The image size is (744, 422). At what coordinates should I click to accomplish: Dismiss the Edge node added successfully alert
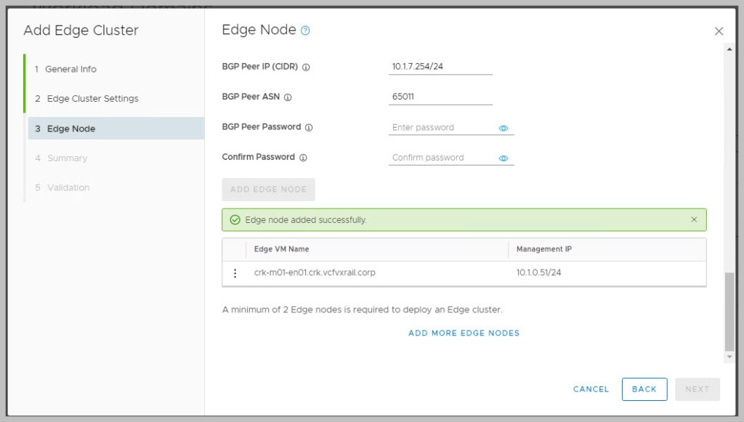coord(694,219)
